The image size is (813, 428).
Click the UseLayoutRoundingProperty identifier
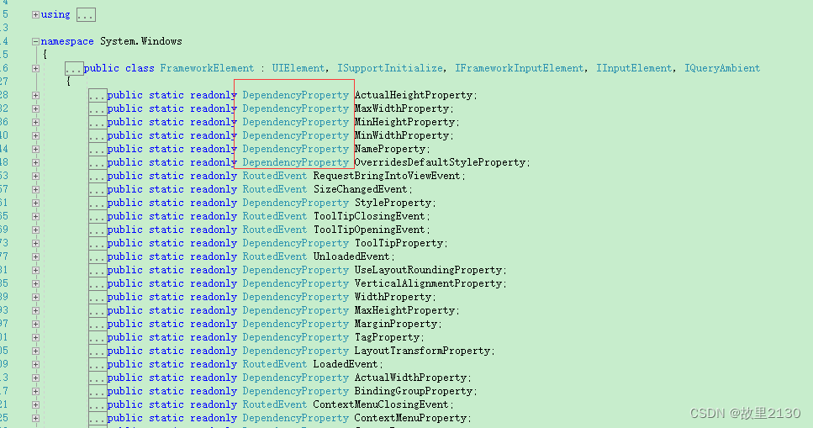[x=428, y=270]
